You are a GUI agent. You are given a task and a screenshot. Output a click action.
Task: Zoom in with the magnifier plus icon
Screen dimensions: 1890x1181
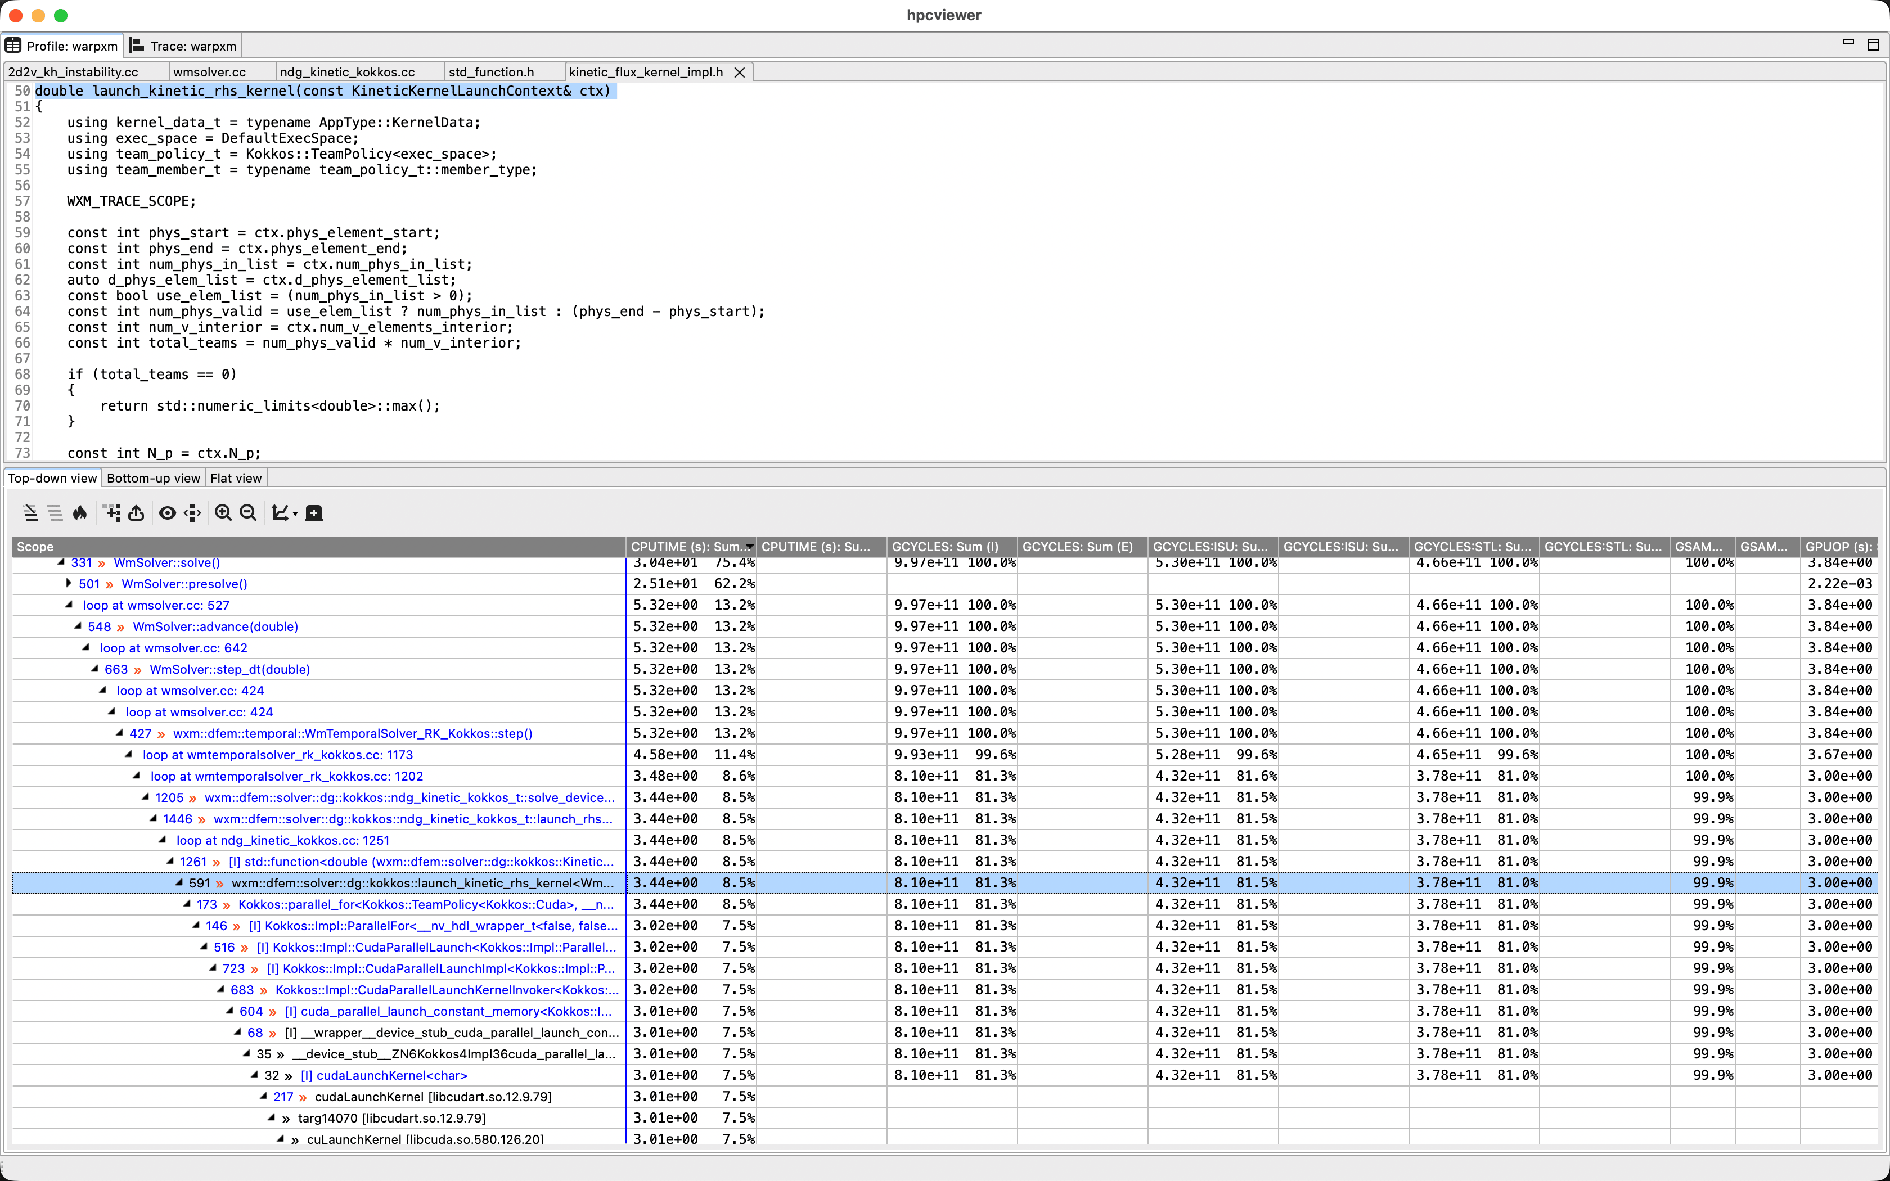point(223,513)
